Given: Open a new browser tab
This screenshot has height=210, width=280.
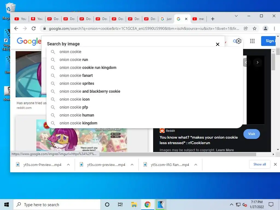Looking at the screenshot, I should tap(212, 19).
